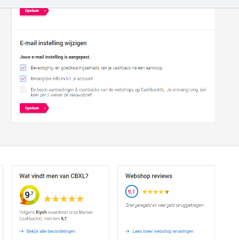Save email settings with Opslaan button
The width and height of the screenshot is (239, 240).
tap(34, 108)
